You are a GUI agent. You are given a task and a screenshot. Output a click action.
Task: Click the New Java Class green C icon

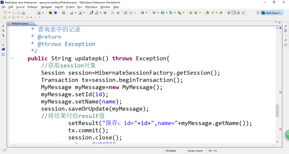pos(196,13)
